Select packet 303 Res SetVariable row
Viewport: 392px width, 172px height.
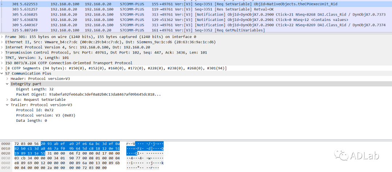coord(145,9)
